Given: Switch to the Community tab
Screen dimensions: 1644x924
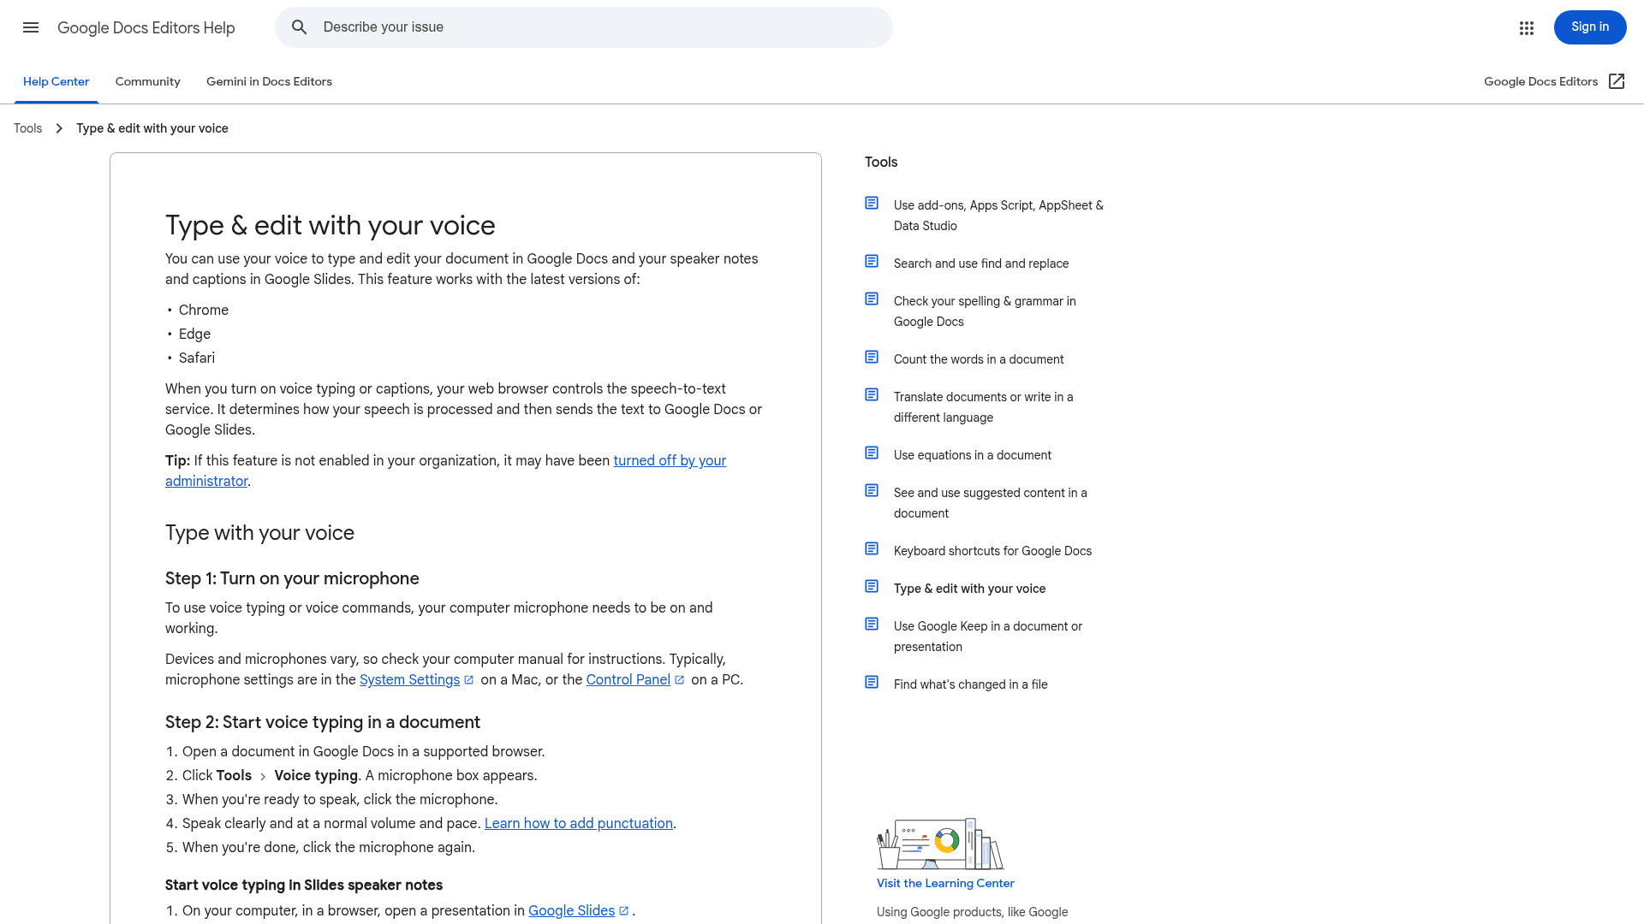Looking at the screenshot, I should [x=148, y=81].
